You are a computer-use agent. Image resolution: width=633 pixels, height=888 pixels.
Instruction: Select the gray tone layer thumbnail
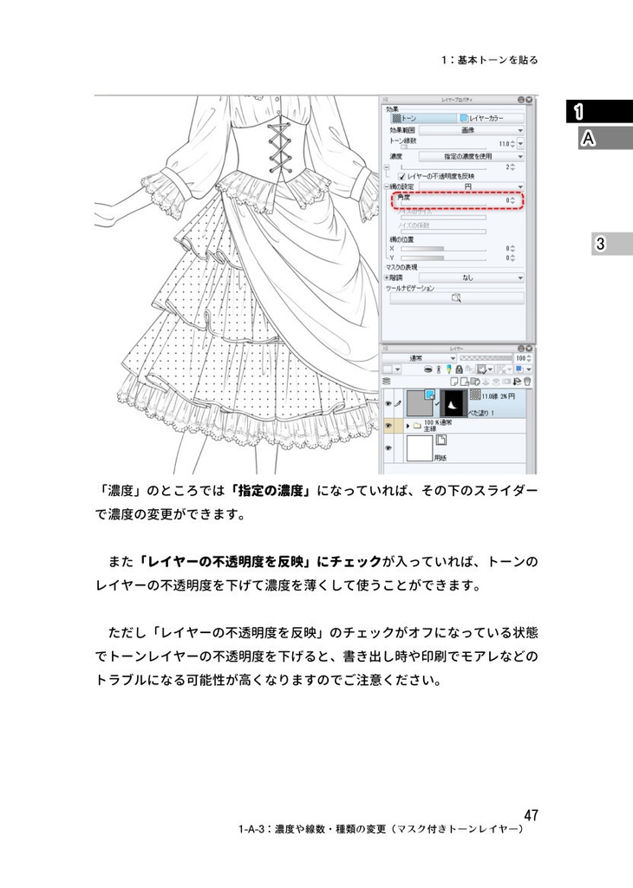click(420, 403)
